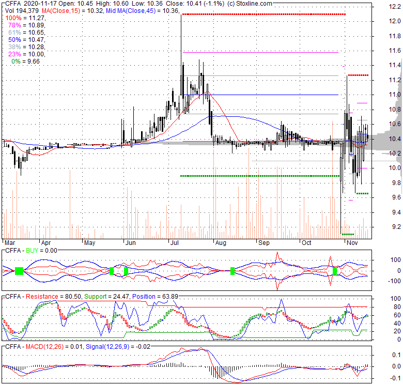Click the Aug label on time axis
Screen dimensions: 403x385
click(221, 243)
